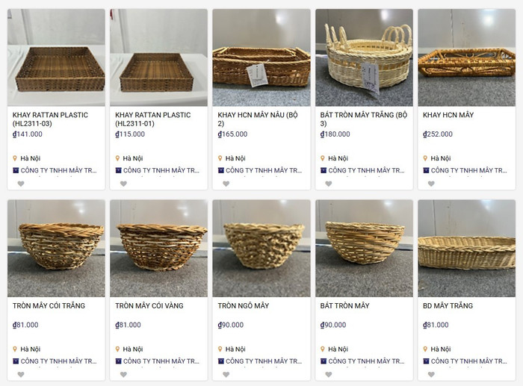Viewport: 523px width, 386px height.
Task: Click store icon on KHAY HCN MÂY NÂU card
Action: (x=220, y=171)
